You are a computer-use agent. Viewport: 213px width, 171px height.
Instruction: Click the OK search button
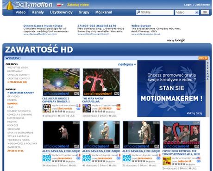click(x=205, y=12)
